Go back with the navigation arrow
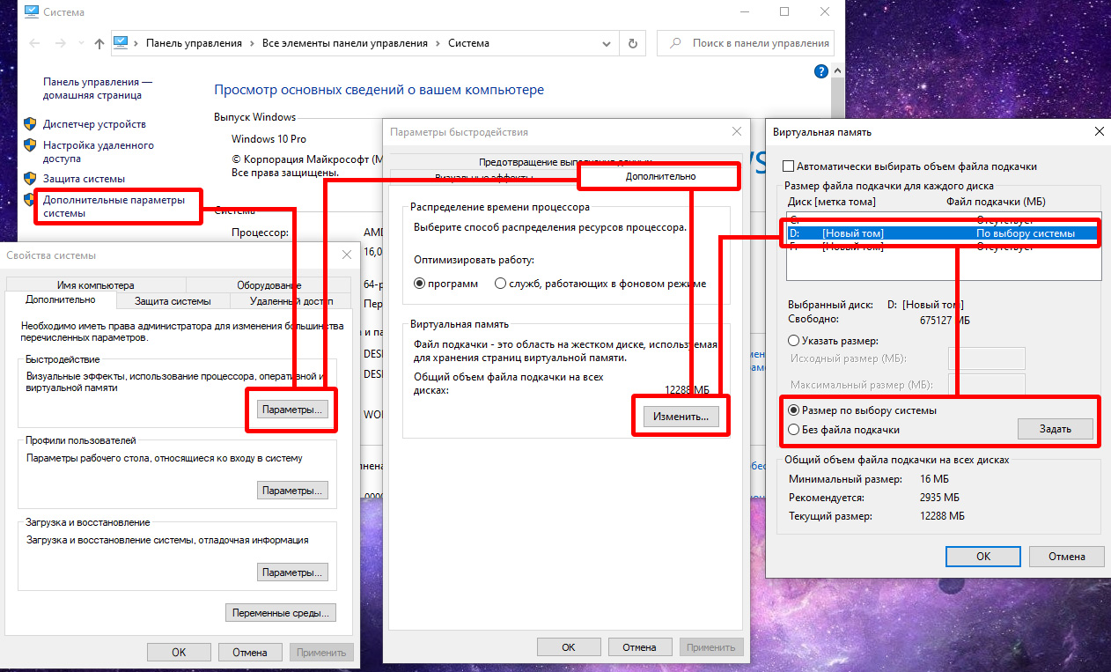1111x672 pixels. pos(34,43)
